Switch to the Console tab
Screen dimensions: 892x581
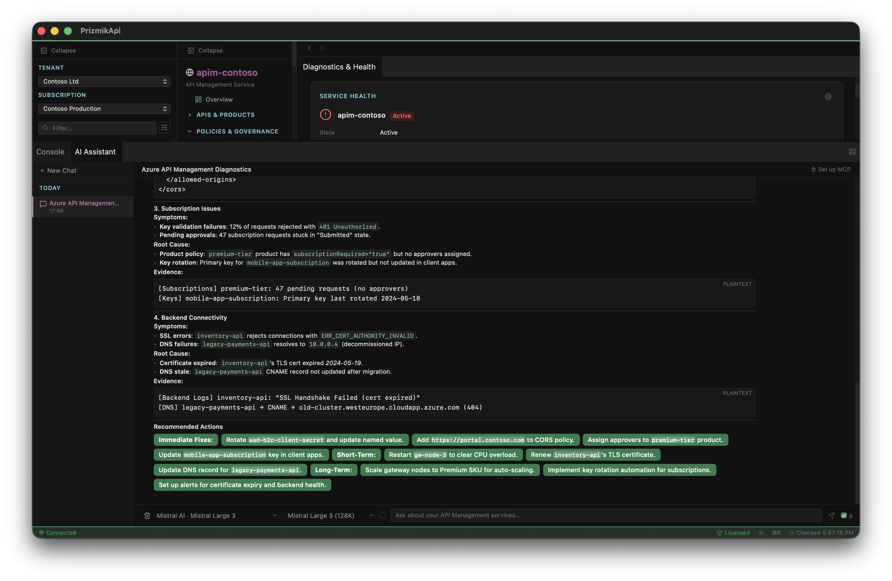[x=50, y=152]
